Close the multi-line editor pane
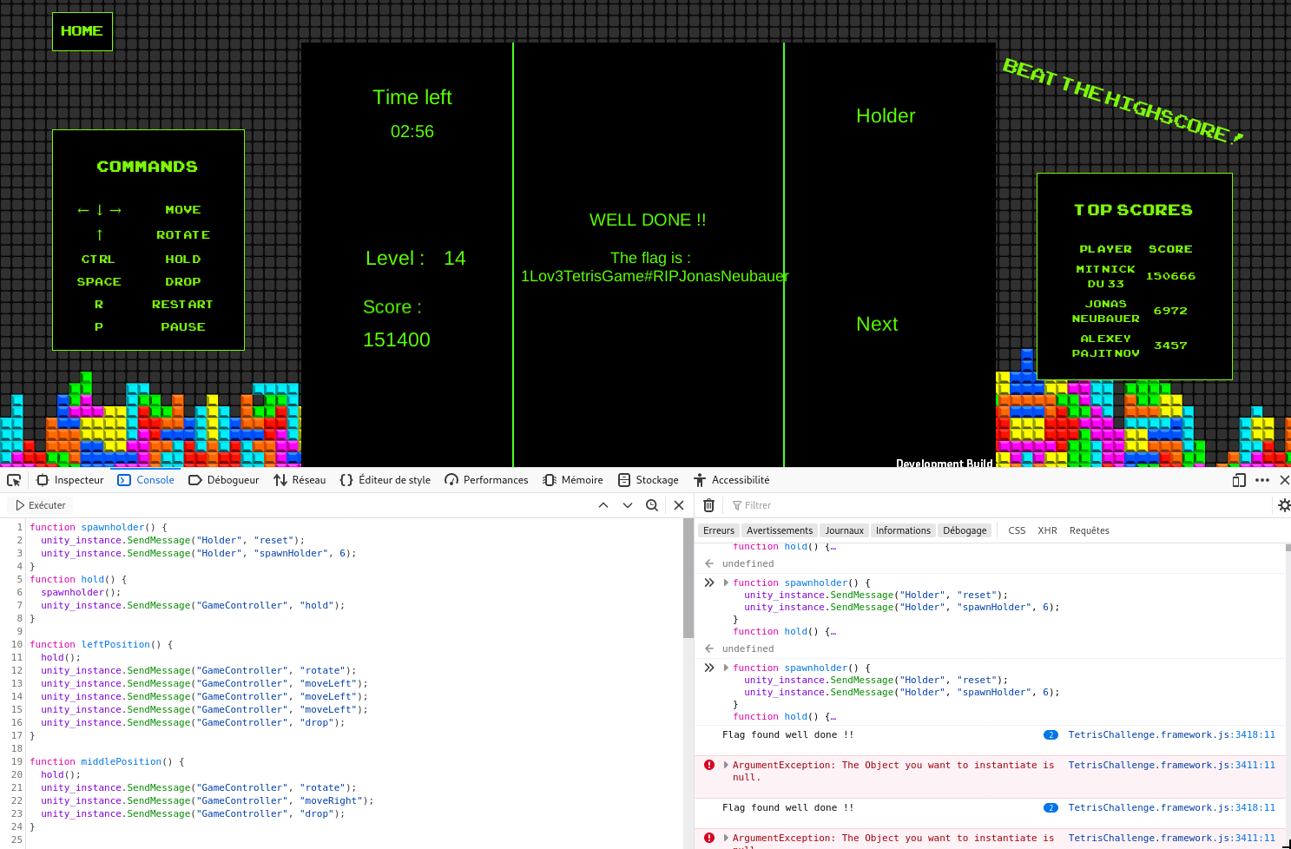 [x=679, y=505]
